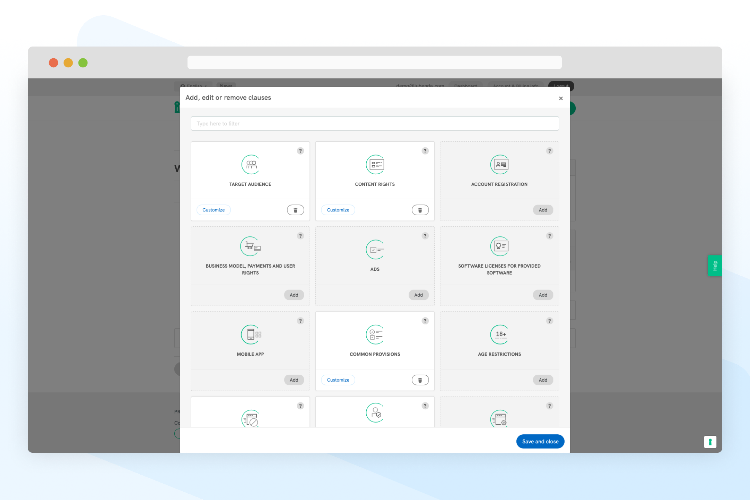Open help tooltip for Age Restrictions
The height and width of the screenshot is (500, 750).
(x=549, y=321)
